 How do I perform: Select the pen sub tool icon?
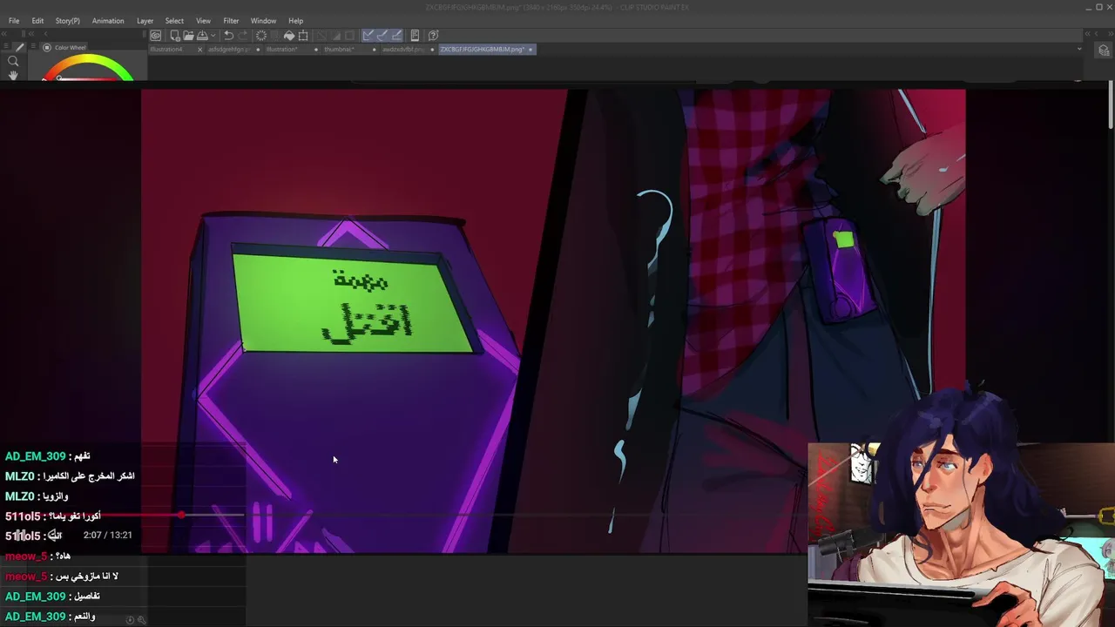click(x=19, y=48)
